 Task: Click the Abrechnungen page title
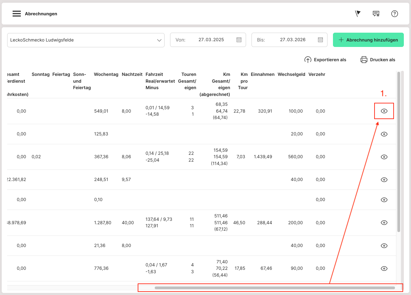pos(41,14)
